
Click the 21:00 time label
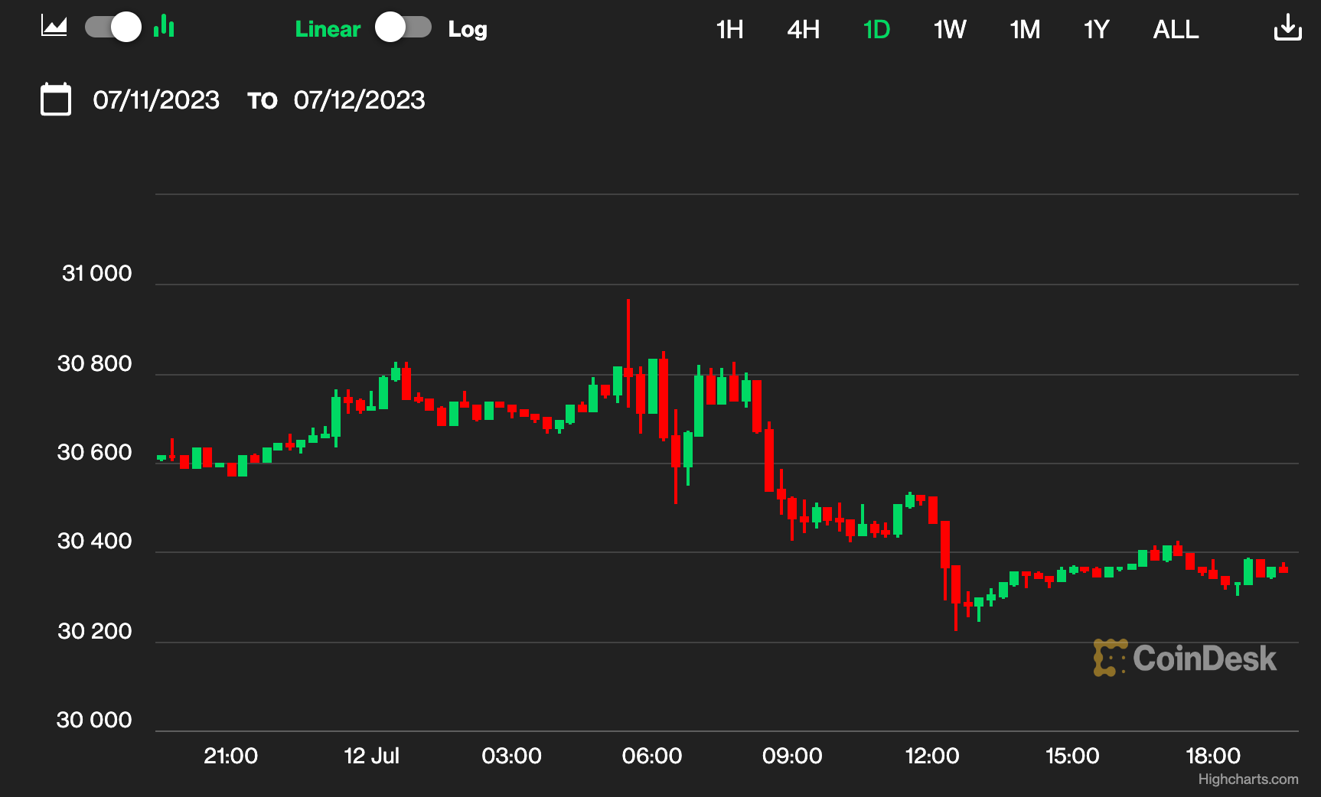(230, 756)
